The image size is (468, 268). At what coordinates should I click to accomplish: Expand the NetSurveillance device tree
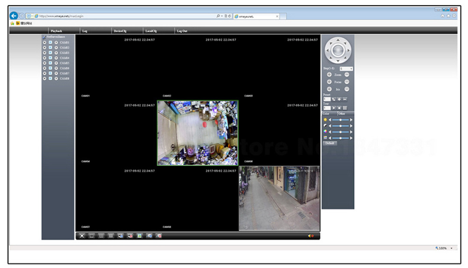[44, 37]
